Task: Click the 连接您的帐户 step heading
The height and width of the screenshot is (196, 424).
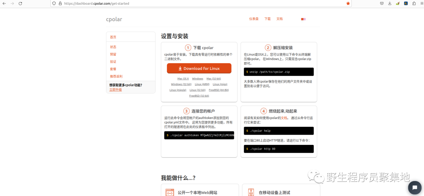Action: coord(203,111)
